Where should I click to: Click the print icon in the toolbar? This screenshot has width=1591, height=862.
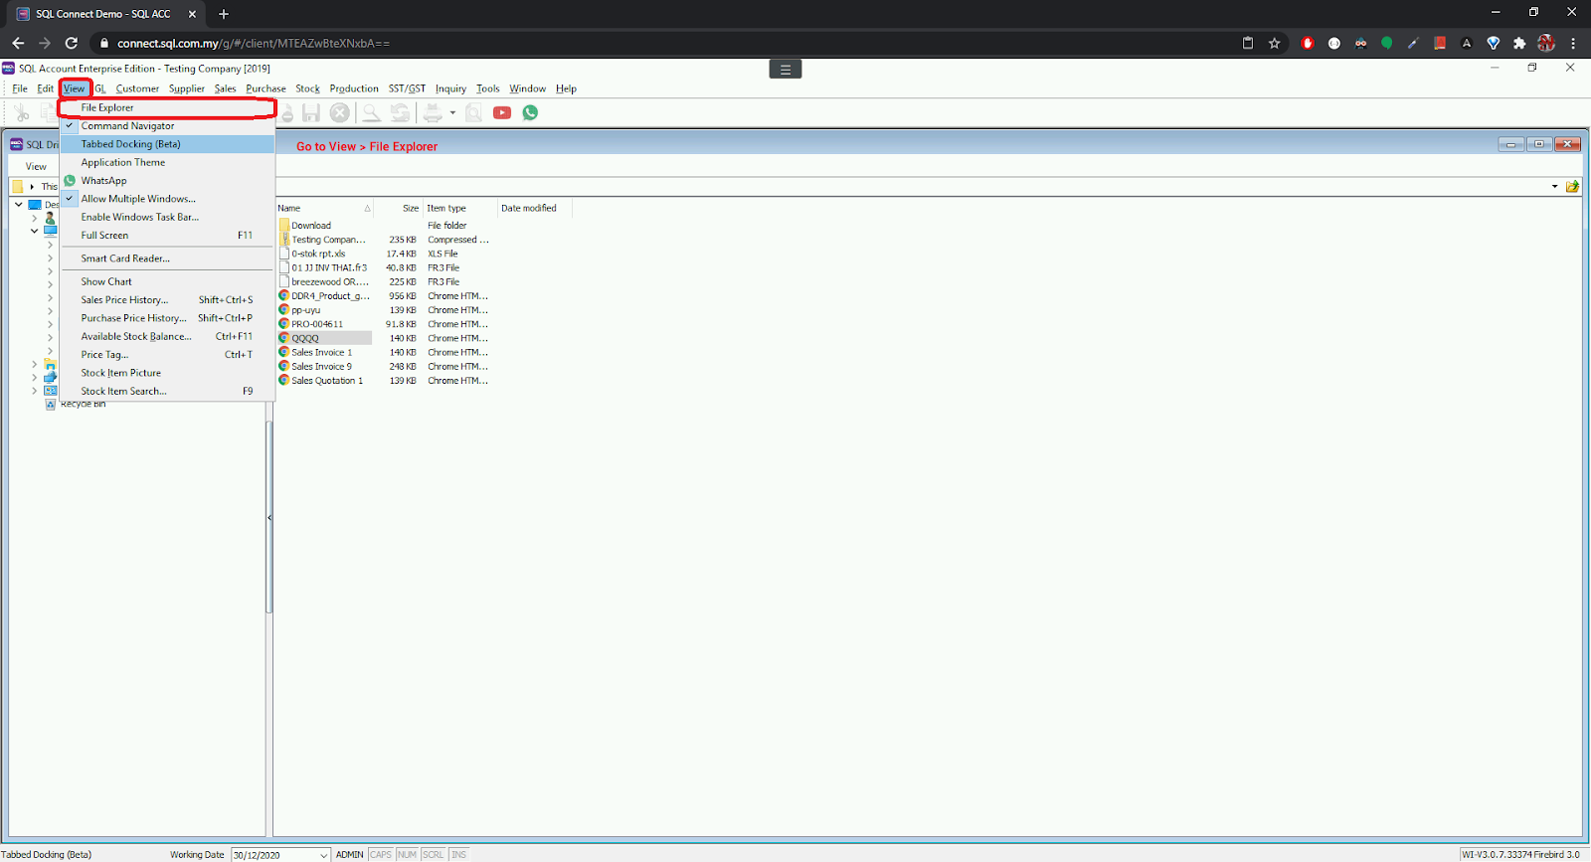click(x=433, y=112)
